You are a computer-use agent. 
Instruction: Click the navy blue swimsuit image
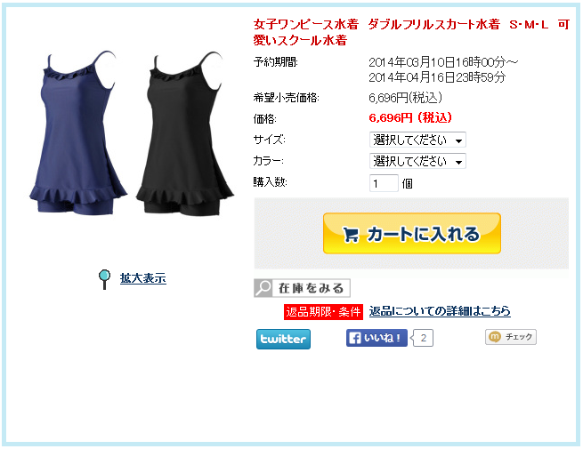[77, 133]
